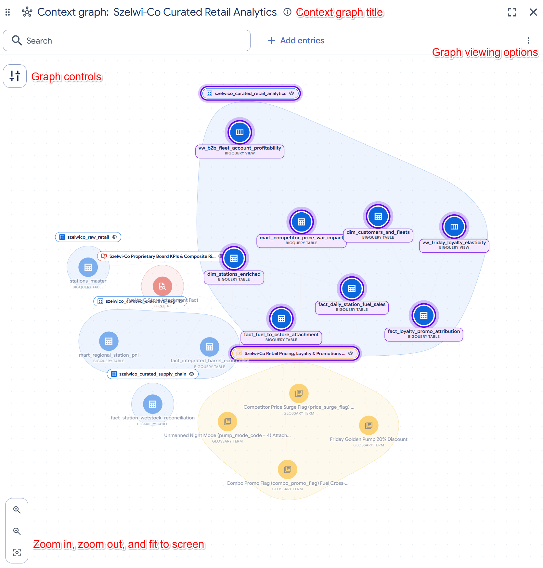Screen dimensions: 543x568
Task: Click Add entries button
Action: (x=296, y=40)
